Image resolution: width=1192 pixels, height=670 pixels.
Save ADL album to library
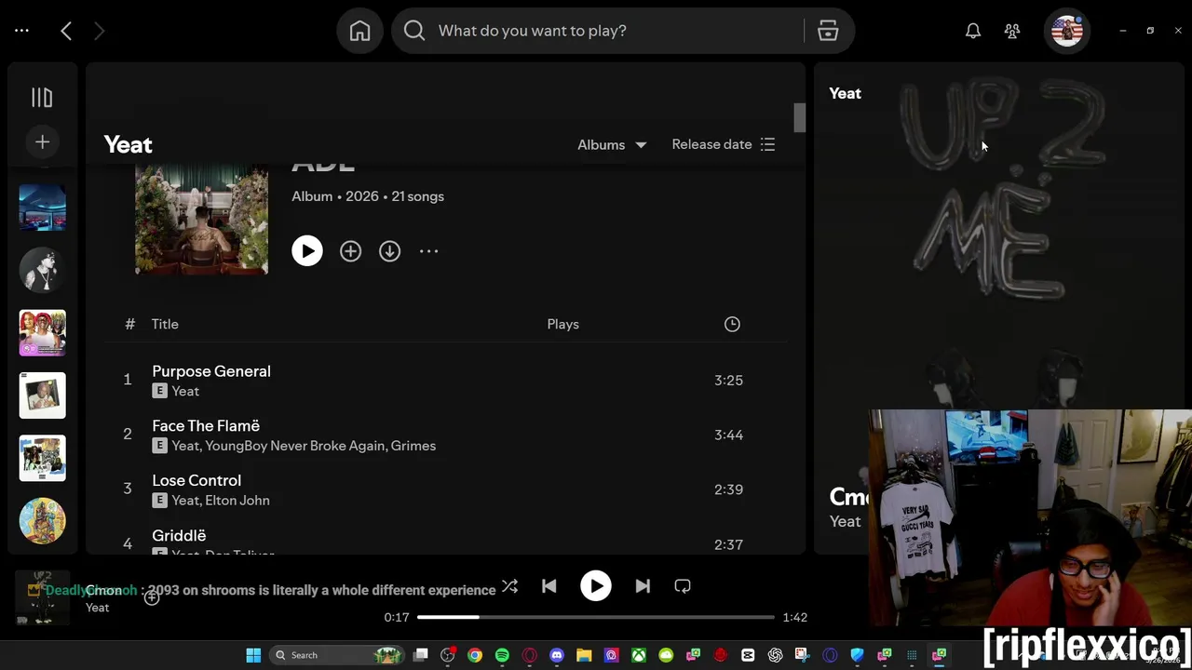pos(350,251)
